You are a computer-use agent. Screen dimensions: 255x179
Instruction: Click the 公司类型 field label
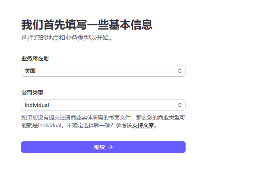click(32, 93)
